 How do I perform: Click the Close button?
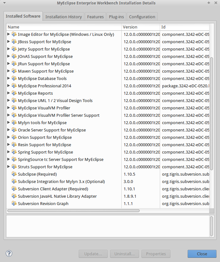click(202, 254)
